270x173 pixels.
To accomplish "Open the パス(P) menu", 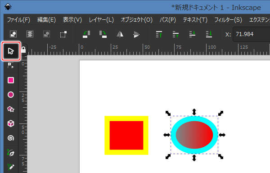I will (167, 20).
